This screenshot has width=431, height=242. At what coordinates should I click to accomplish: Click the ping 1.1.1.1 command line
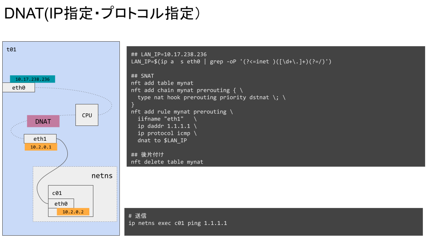click(178, 223)
